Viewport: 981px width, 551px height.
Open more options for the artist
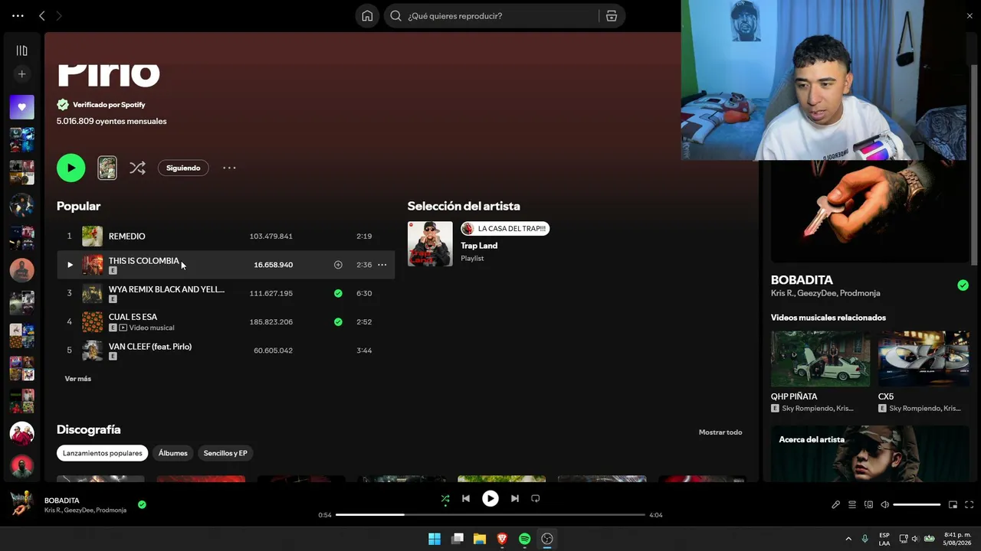coord(229,168)
